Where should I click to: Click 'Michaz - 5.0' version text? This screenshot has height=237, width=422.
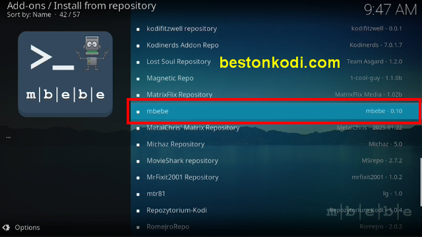[x=385, y=144]
